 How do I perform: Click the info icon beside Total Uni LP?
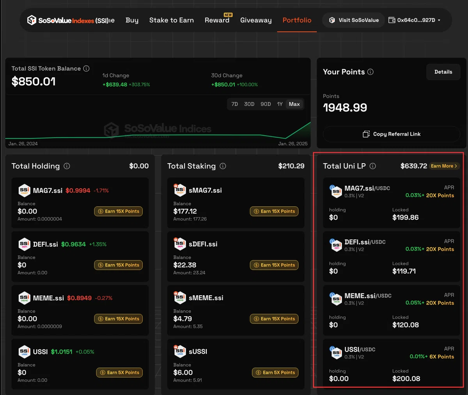373,166
